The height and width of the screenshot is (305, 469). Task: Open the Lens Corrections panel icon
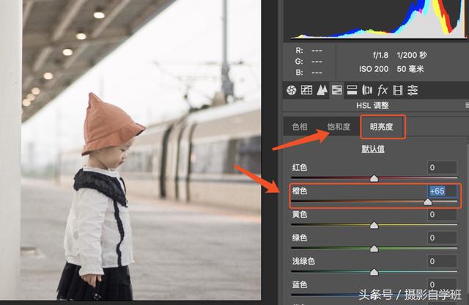[x=367, y=90]
